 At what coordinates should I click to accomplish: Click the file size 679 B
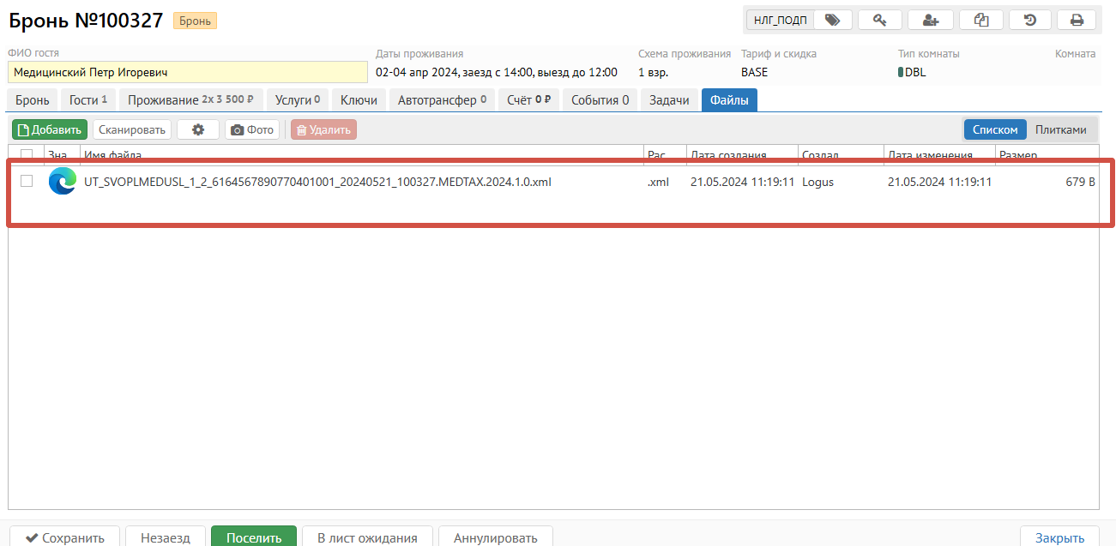[x=1080, y=182]
